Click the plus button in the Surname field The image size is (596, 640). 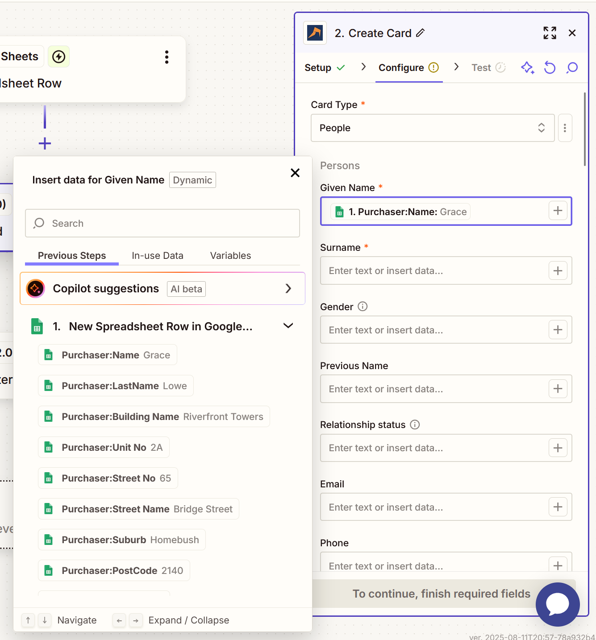(558, 270)
